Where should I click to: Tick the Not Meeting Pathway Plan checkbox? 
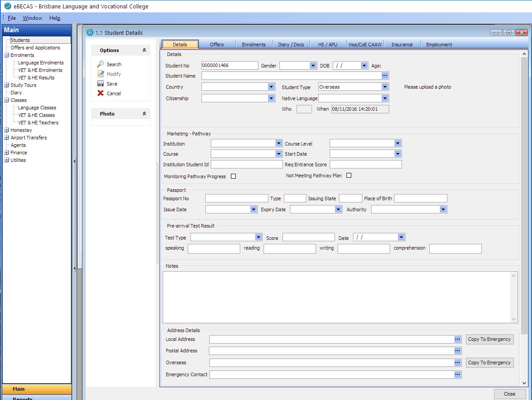point(349,176)
